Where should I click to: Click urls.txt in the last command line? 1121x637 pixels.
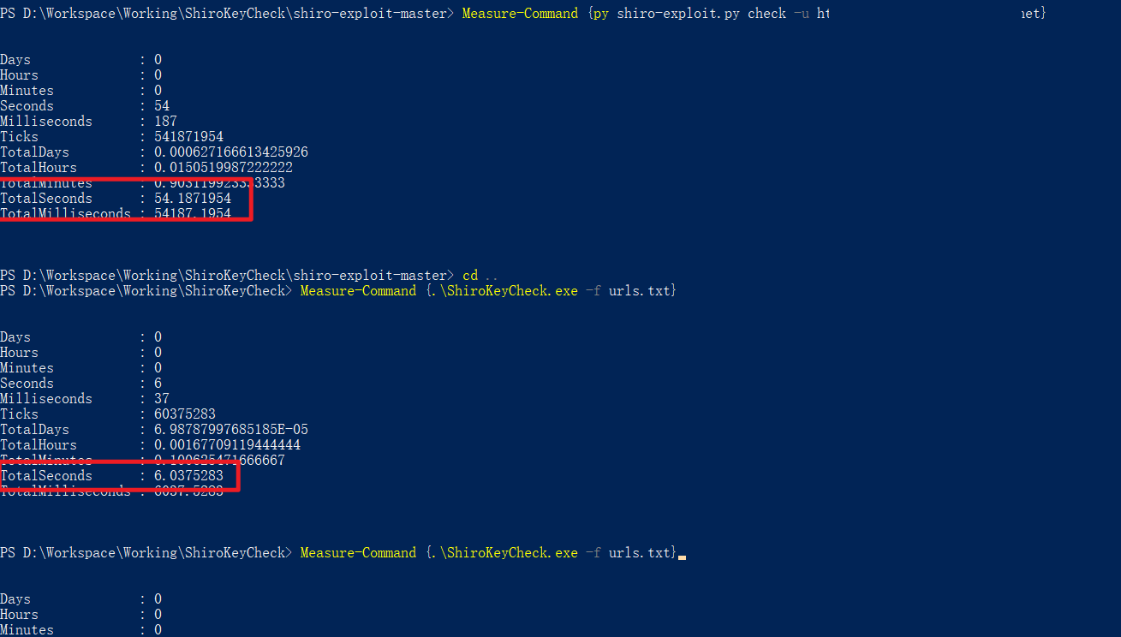639,553
